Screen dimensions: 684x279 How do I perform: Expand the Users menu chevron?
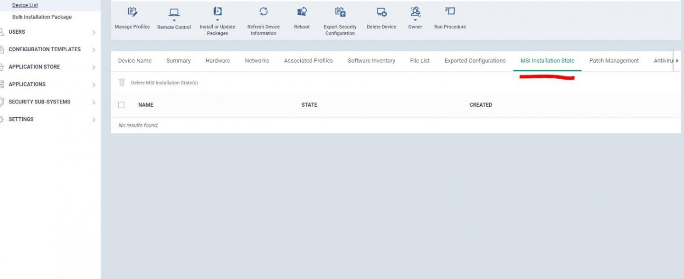(94, 32)
